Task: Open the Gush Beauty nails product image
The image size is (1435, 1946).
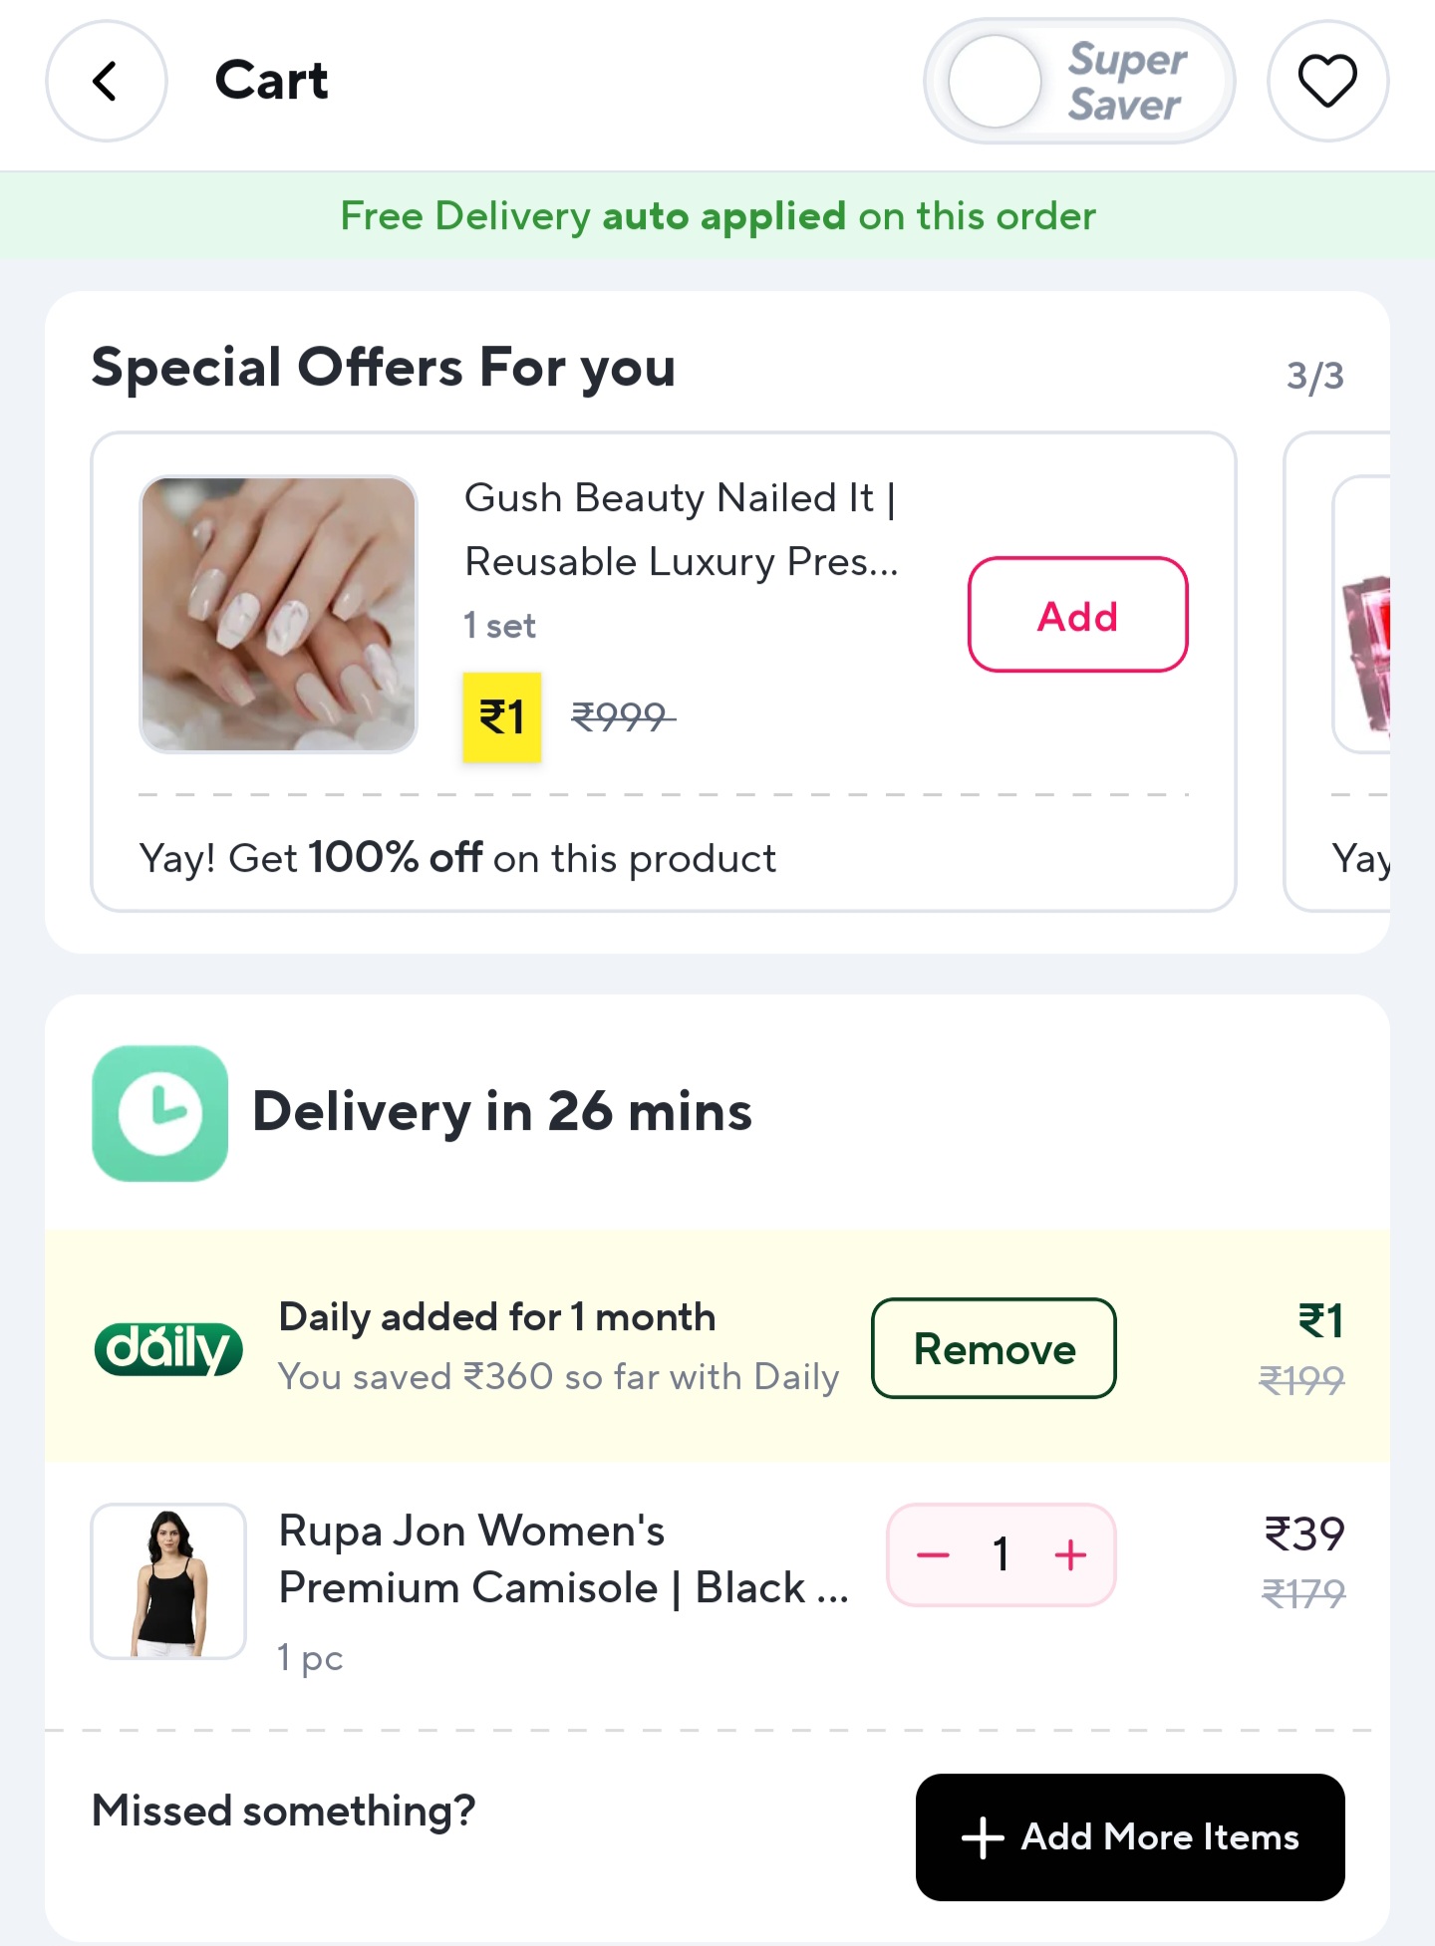Action: (x=278, y=614)
